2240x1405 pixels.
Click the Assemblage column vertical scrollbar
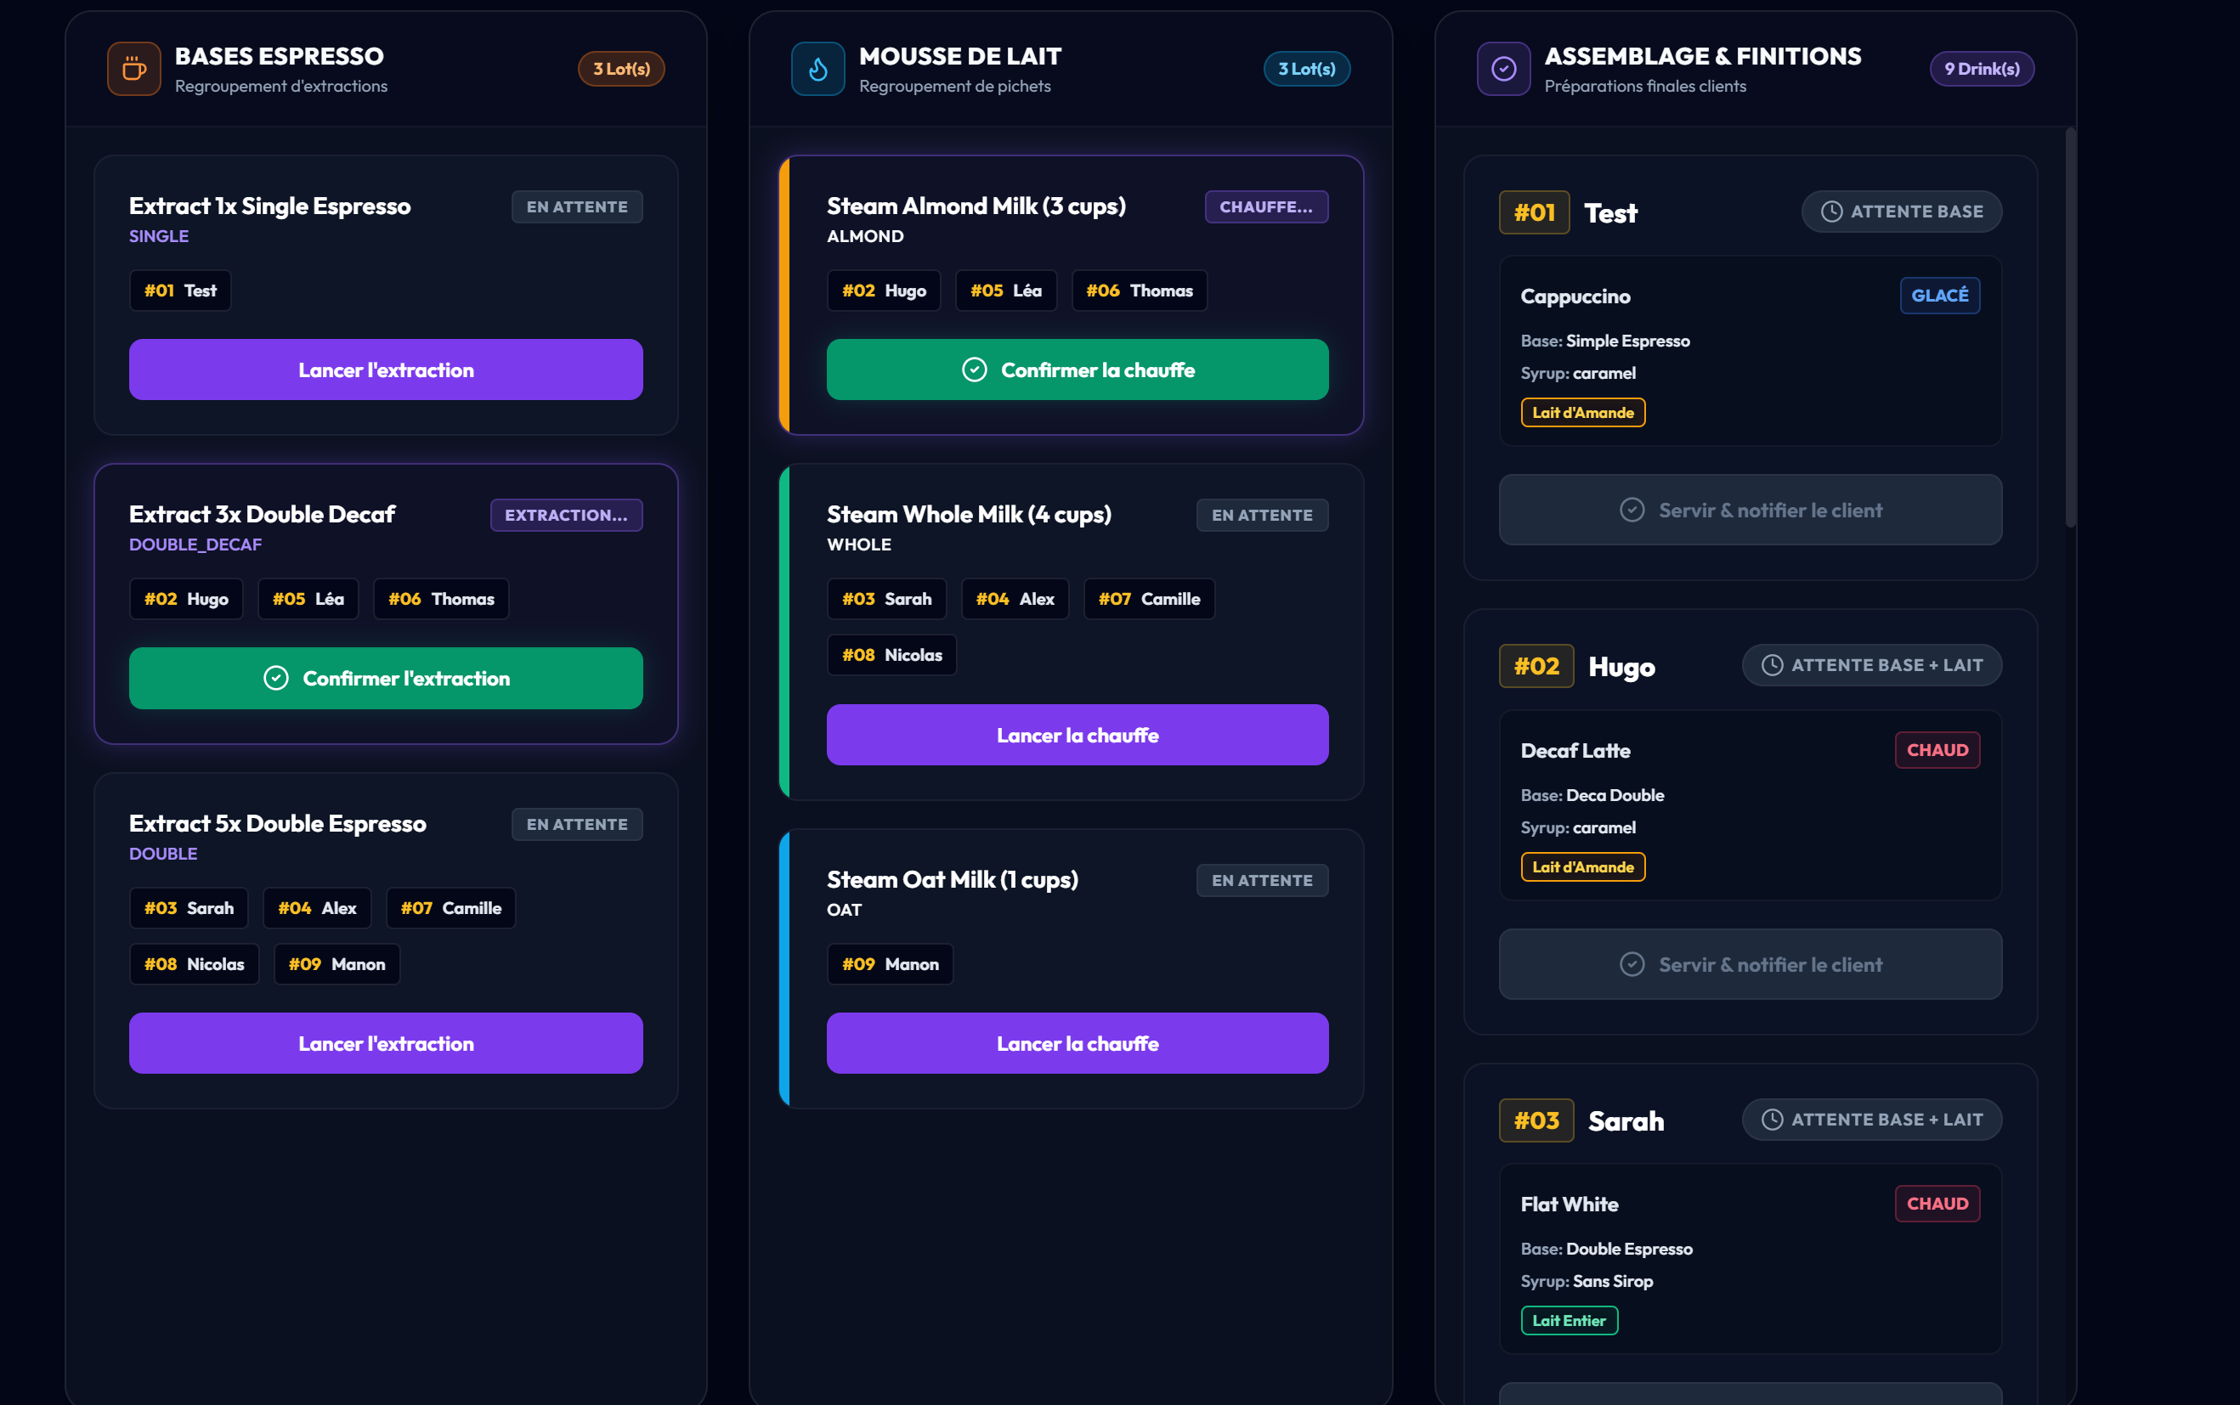(2070, 327)
